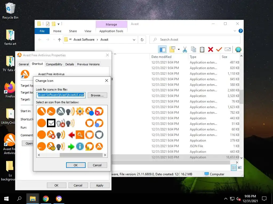The width and height of the screenshot is (273, 204).
Task: Select the checkmark box icon
Action: [x=51, y=123]
